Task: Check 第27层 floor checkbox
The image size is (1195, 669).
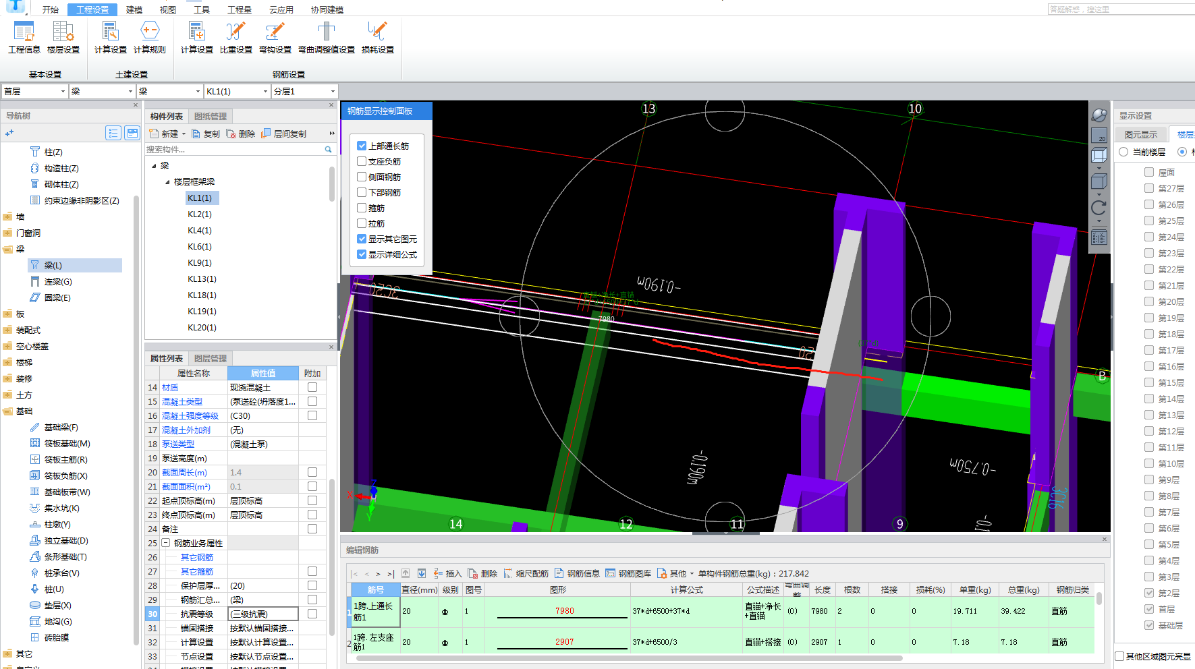Action: pyautogui.click(x=1149, y=188)
